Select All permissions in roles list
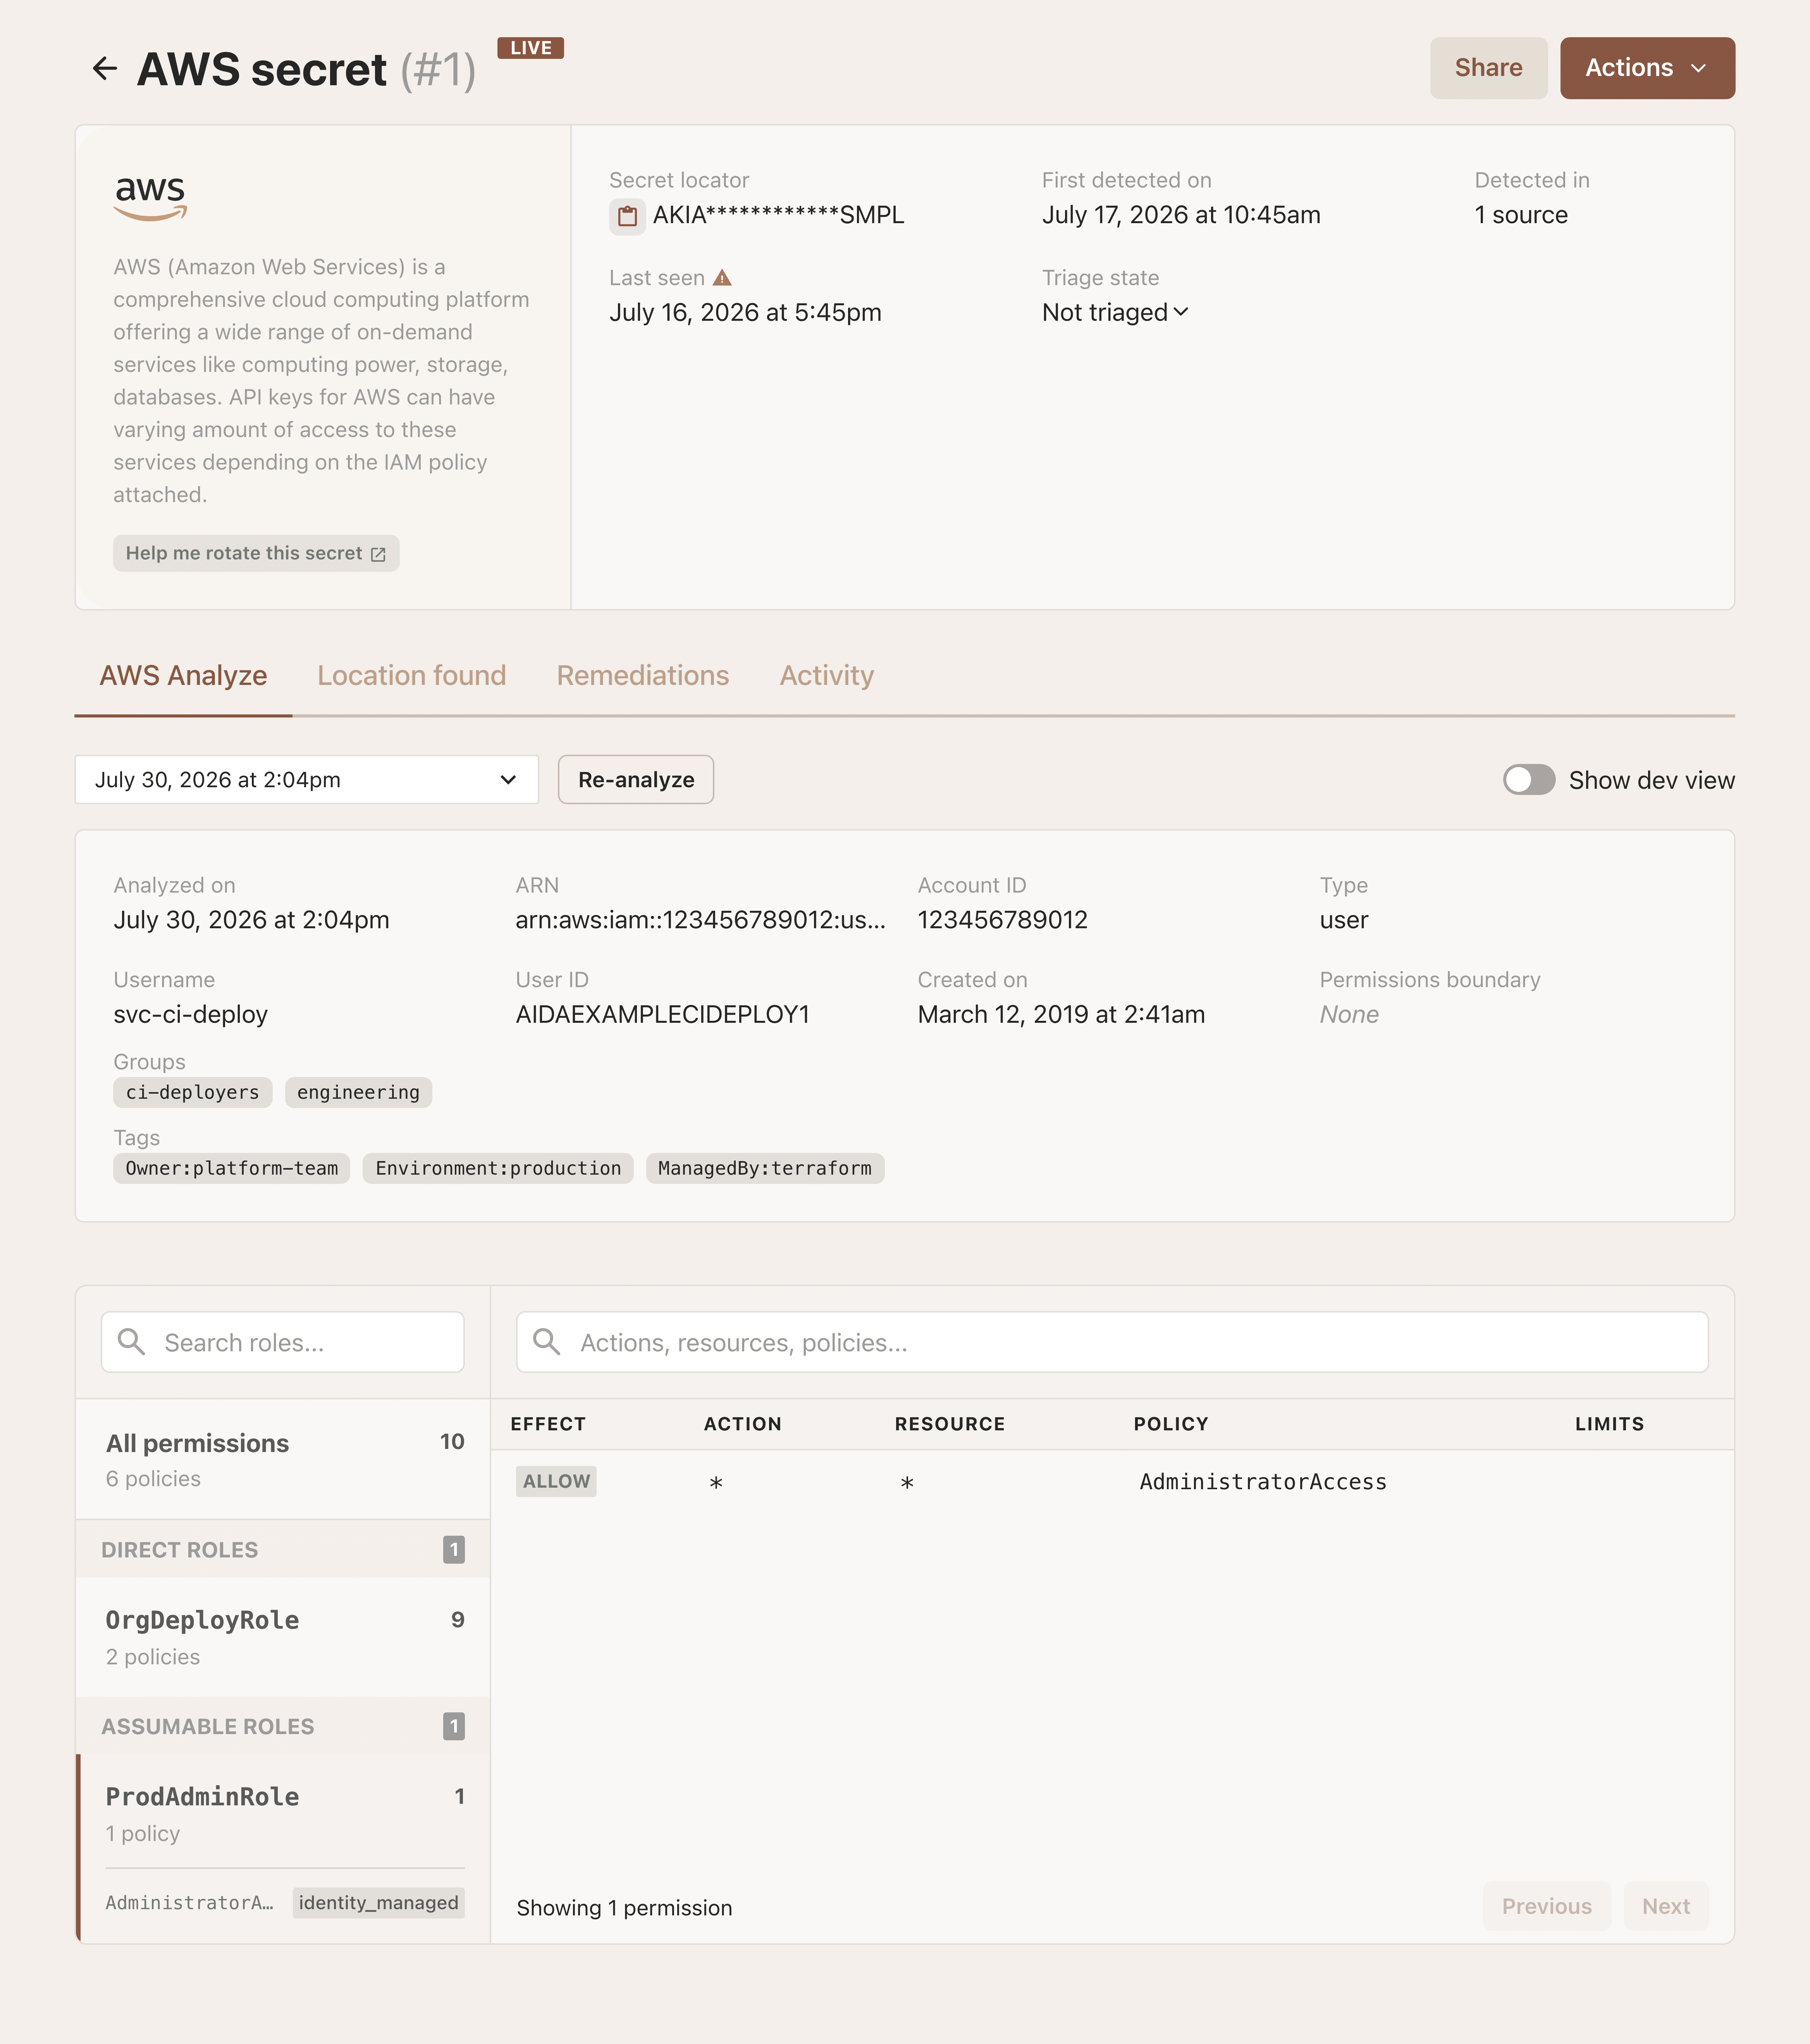The image size is (1810, 2044). pos(283,1459)
